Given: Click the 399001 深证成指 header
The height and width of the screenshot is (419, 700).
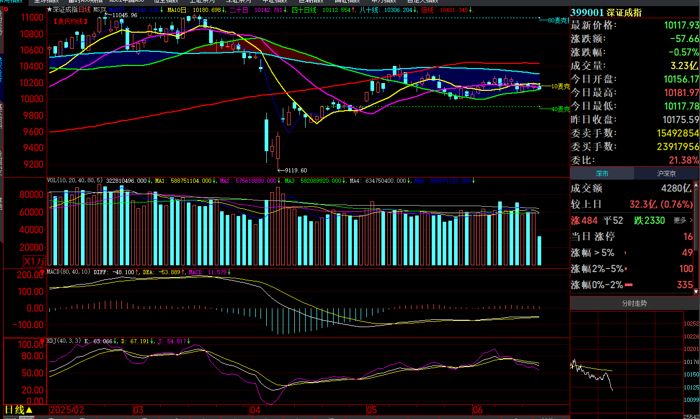Looking at the screenshot, I should (x=606, y=12).
